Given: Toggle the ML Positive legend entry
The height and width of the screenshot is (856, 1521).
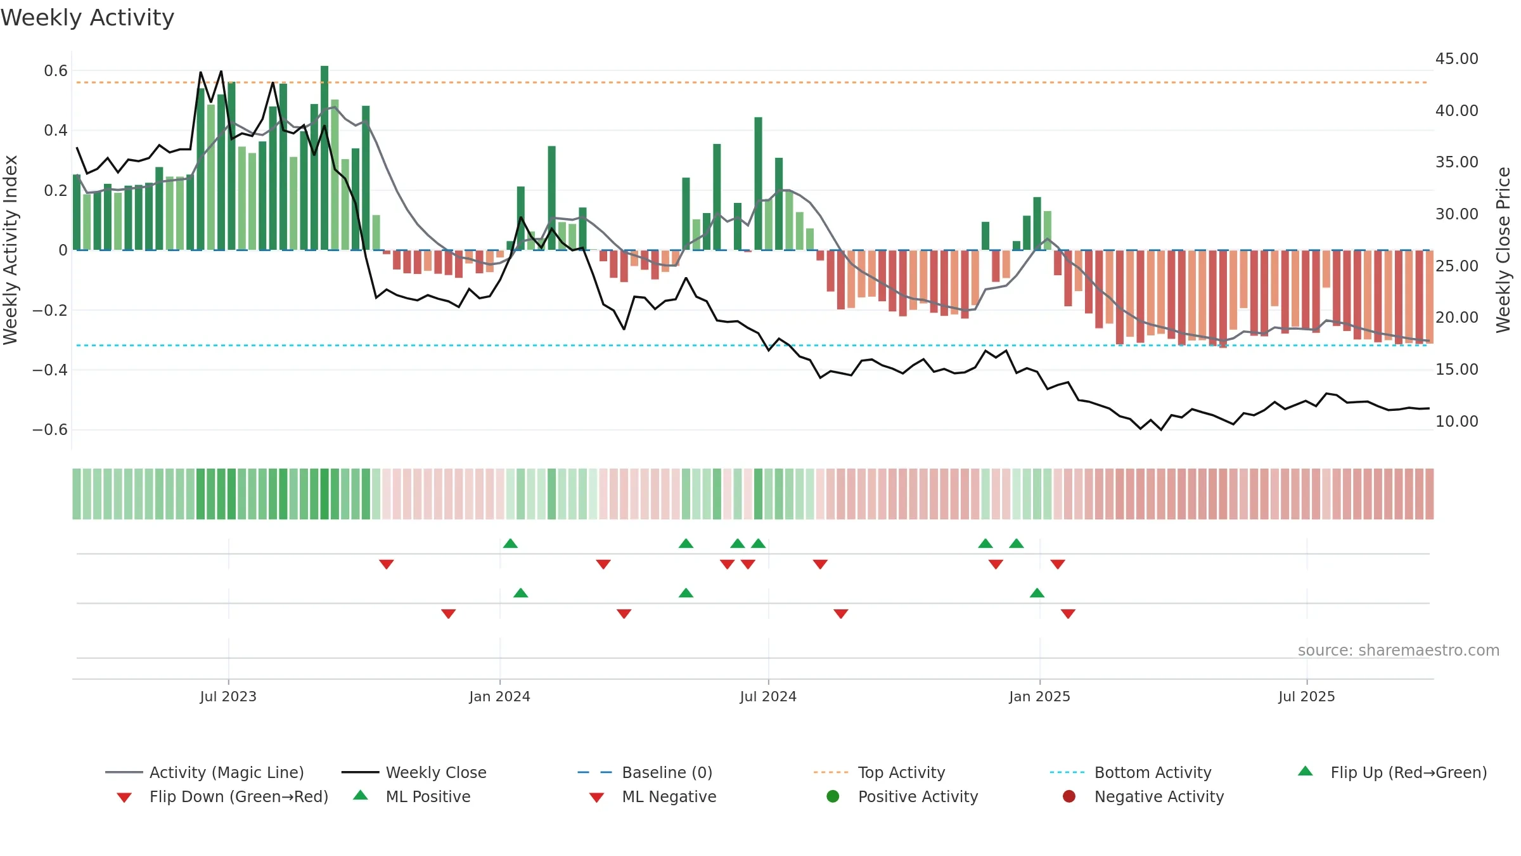Looking at the screenshot, I should click(x=412, y=796).
